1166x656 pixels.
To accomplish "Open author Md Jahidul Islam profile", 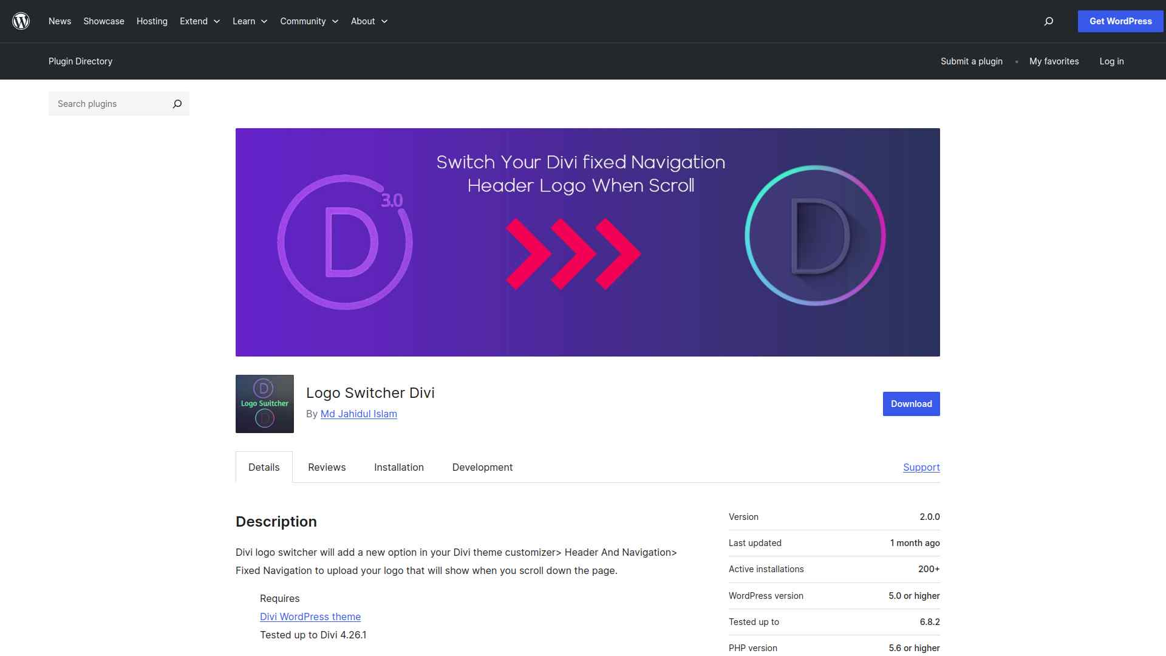I will 358,414.
